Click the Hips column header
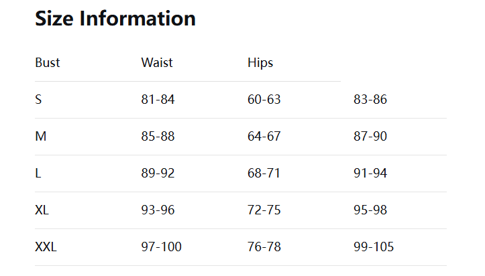Viewport: 485px width, 276px height. 260,63
